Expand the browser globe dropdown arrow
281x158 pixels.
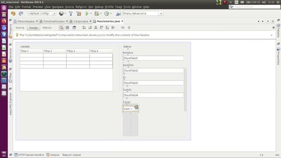tap(65, 14)
